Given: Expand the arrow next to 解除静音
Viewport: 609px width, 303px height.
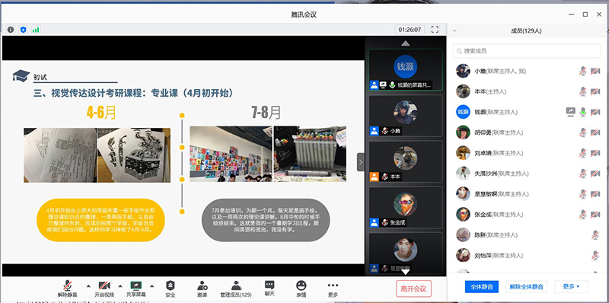Looking at the screenshot, I should point(88,286).
